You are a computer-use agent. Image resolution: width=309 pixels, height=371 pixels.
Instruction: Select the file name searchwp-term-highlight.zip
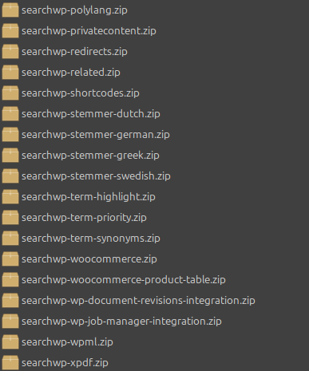coord(89,197)
